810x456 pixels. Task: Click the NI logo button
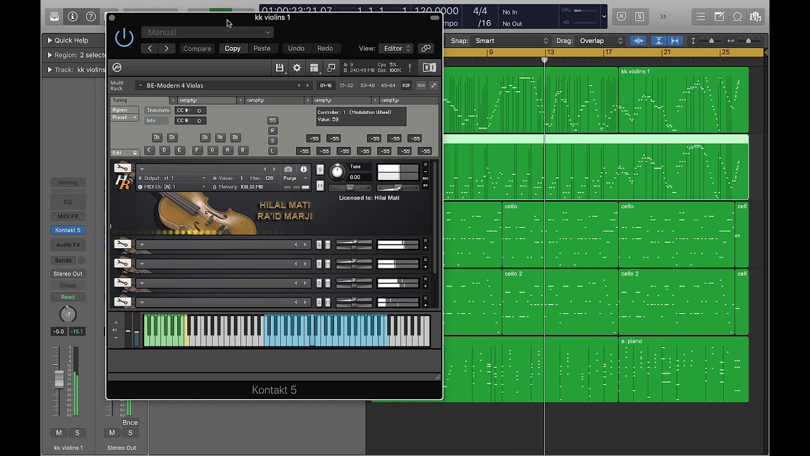pos(429,68)
